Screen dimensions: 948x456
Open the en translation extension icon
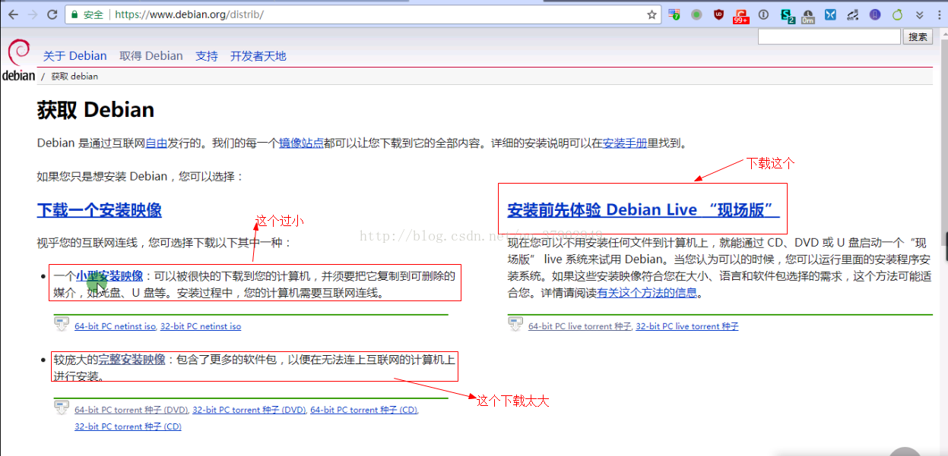853,14
